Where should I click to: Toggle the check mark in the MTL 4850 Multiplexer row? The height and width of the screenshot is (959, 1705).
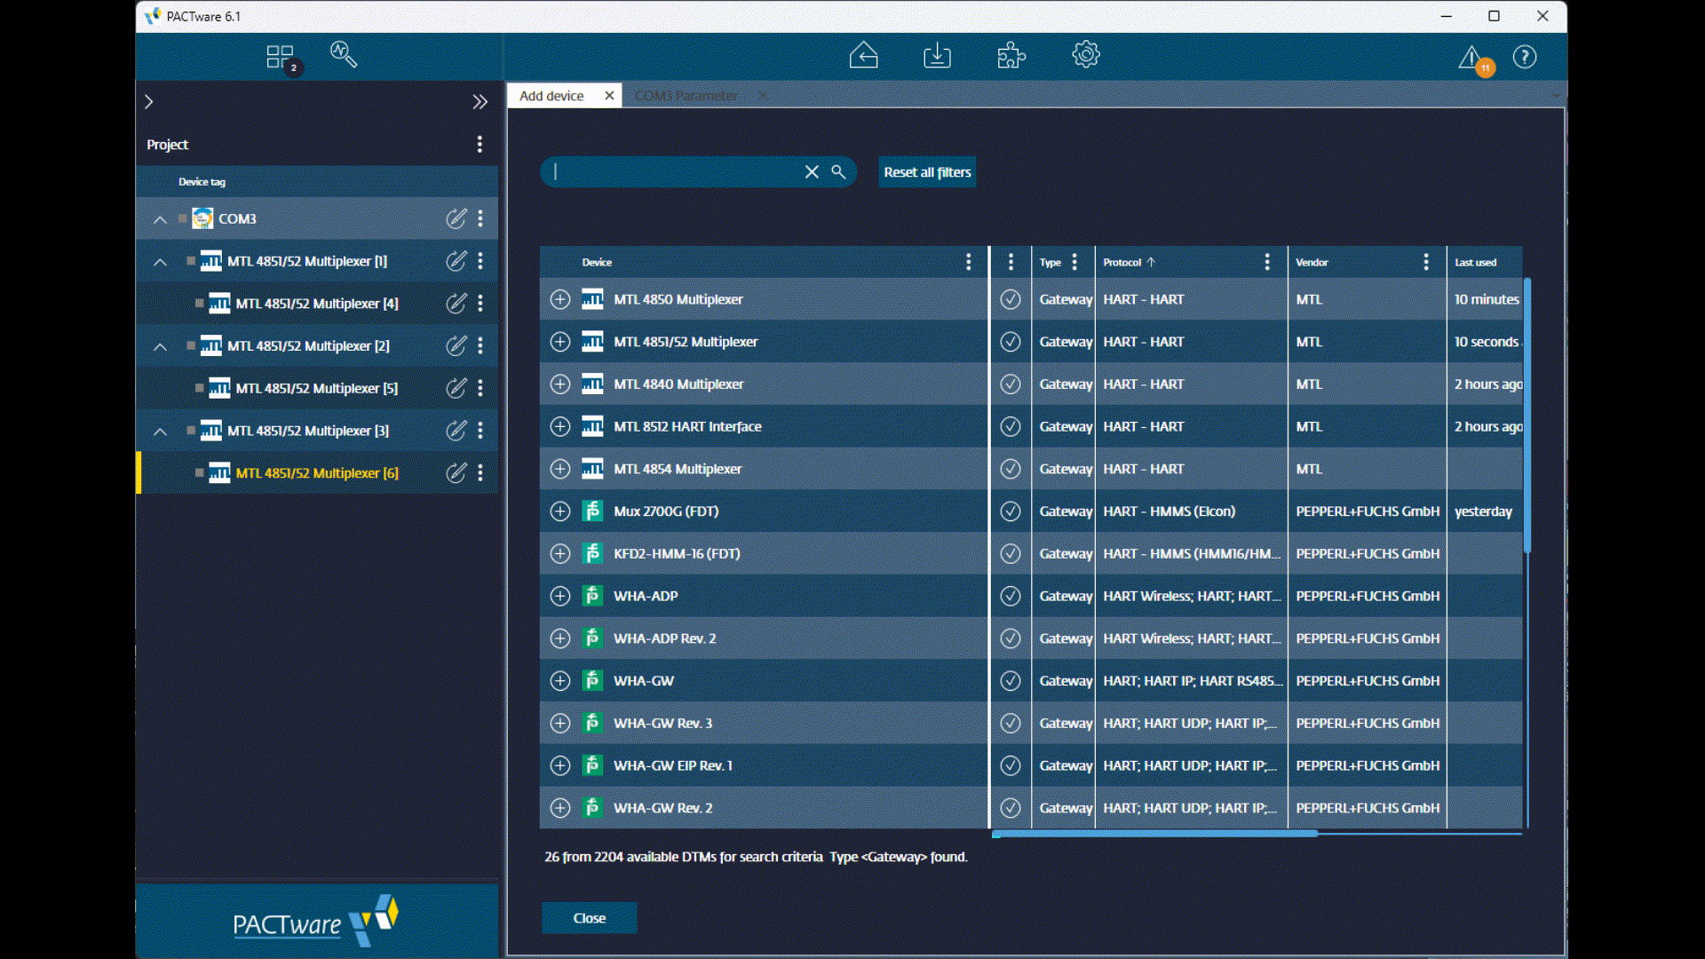click(x=1011, y=299)
